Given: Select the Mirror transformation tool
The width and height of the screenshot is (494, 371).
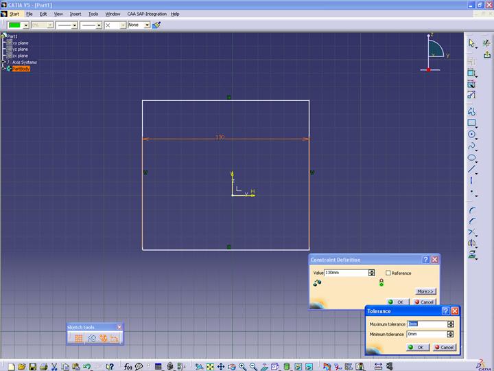Looking at the screenshot, I should click(x=471, y=243).
